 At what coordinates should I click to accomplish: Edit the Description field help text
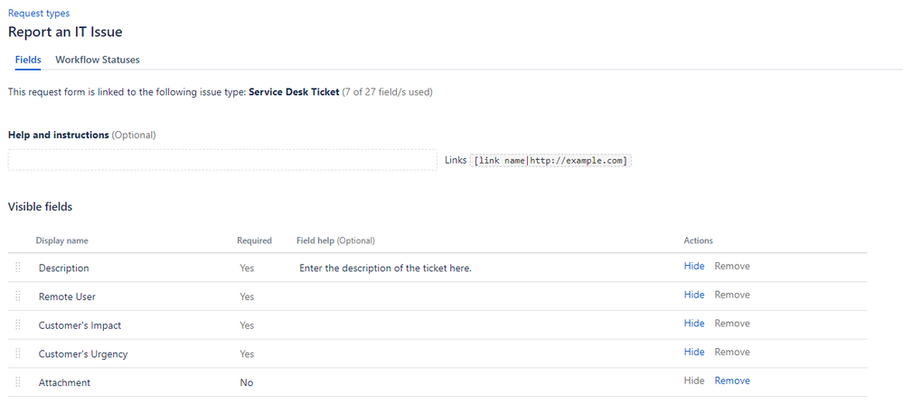pos(385,268)
